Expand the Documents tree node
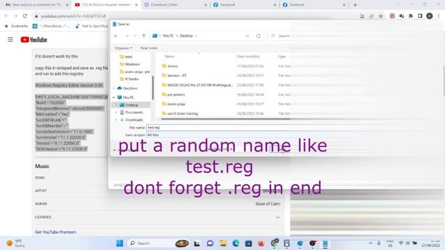445x250 pixels. click(116, 112)
